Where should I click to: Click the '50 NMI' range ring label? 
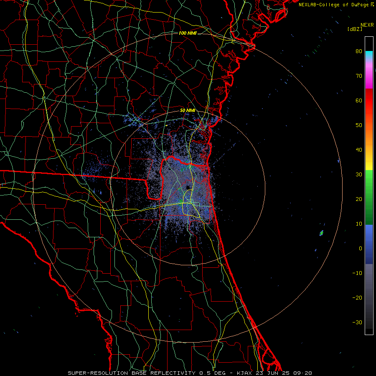[x=188, y=110]
